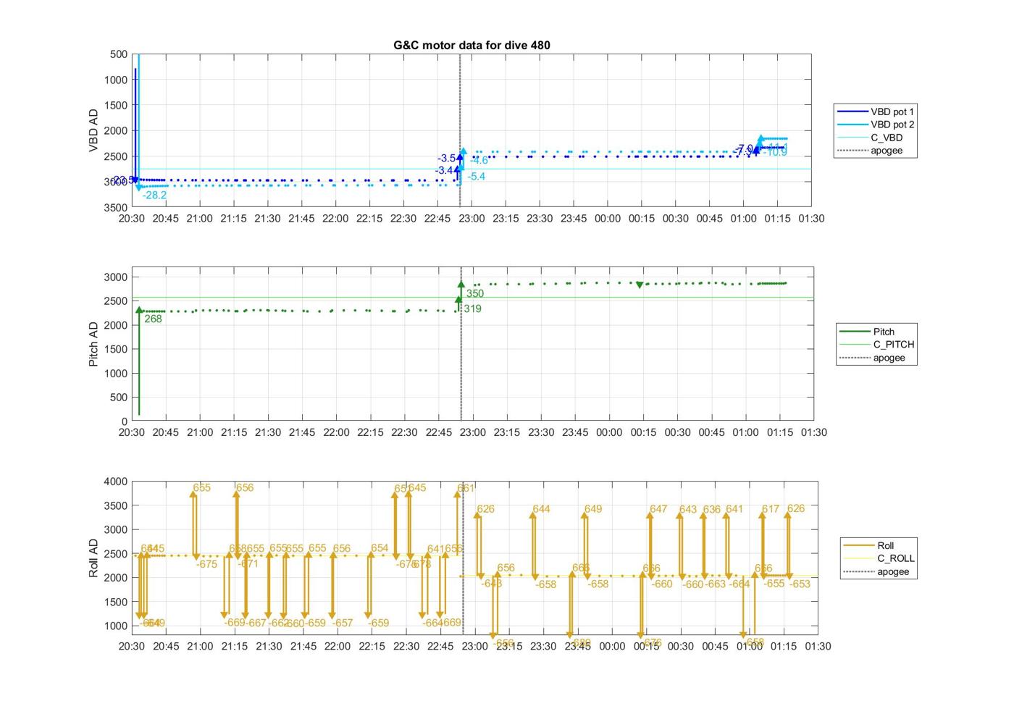Click the "617" annotation in the Roll plot
This screenshot has height=714, width=1014.
point(771,509)
